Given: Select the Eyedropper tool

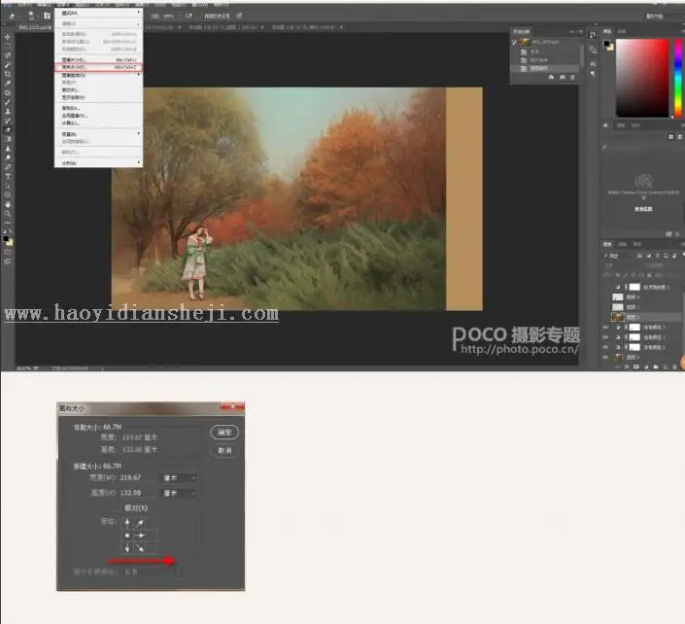Looking at the screenshot, I should pyautogui.click(x=8, y=83).
